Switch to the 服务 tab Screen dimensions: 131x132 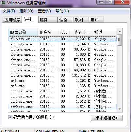(48, 20)
